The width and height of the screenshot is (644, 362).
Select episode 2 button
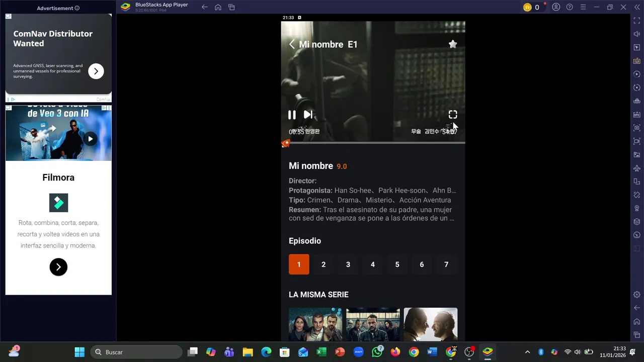324,264
